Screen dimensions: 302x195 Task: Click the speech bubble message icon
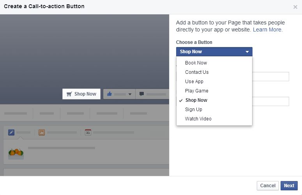click(x=142, y=94)
